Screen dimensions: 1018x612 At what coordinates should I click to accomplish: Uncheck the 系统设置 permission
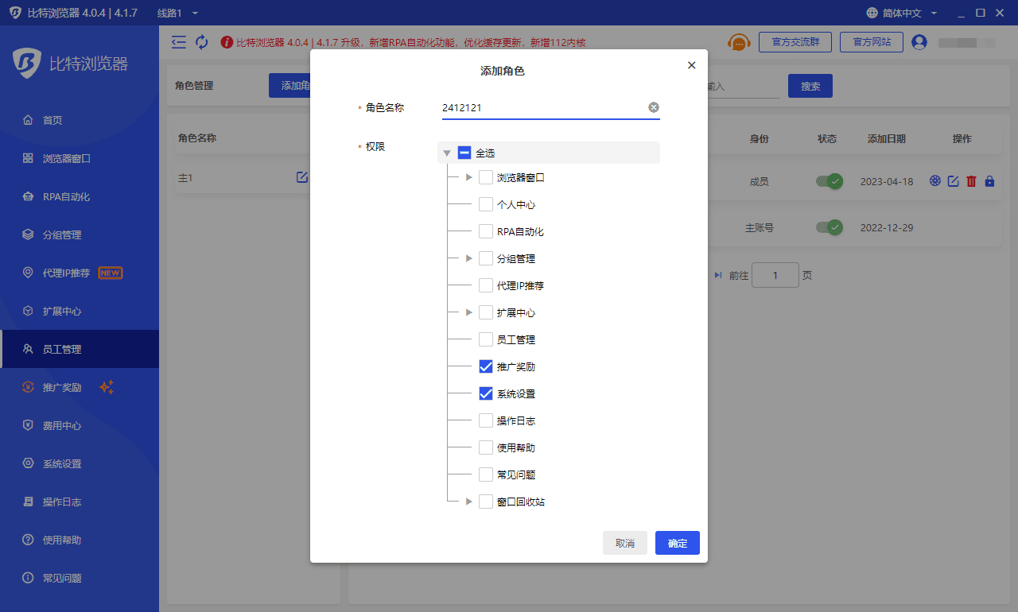click(486, 393)
